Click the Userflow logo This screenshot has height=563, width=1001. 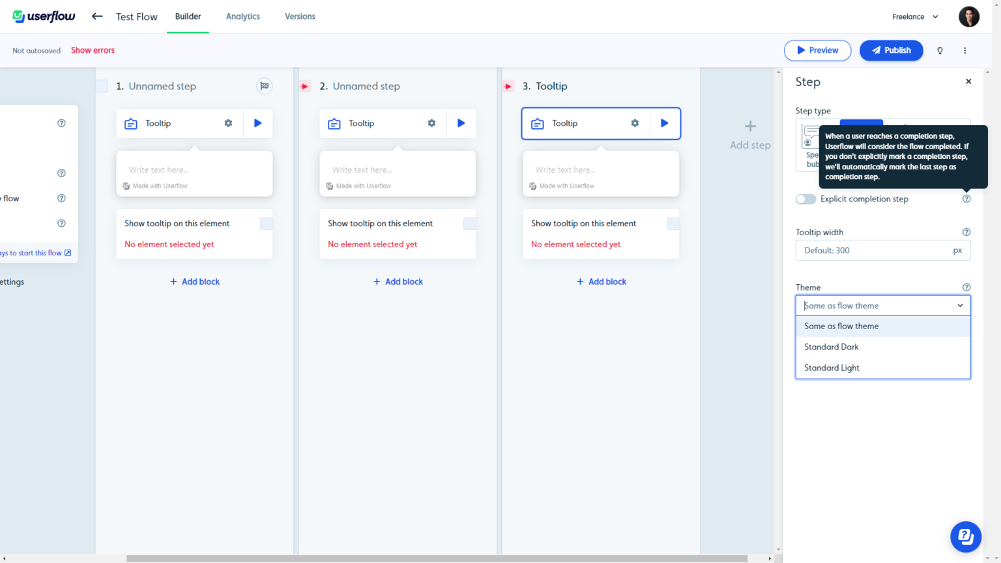43,16
